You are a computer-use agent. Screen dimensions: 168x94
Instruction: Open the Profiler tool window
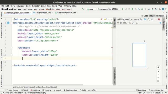(92, 90)
